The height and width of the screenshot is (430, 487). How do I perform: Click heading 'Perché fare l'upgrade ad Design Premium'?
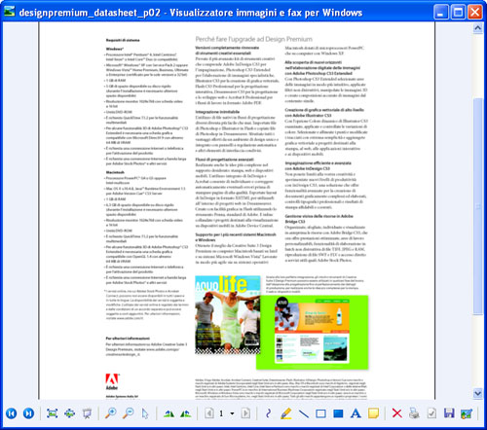click(254, 39)
